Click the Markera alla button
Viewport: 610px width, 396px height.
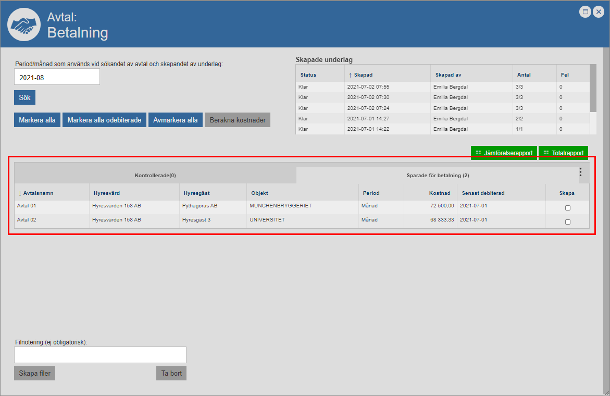point(37,120)
